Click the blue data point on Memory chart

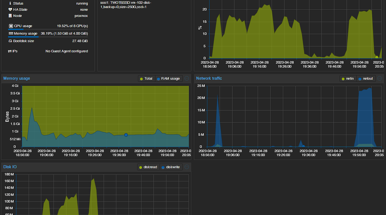point(126,135)
